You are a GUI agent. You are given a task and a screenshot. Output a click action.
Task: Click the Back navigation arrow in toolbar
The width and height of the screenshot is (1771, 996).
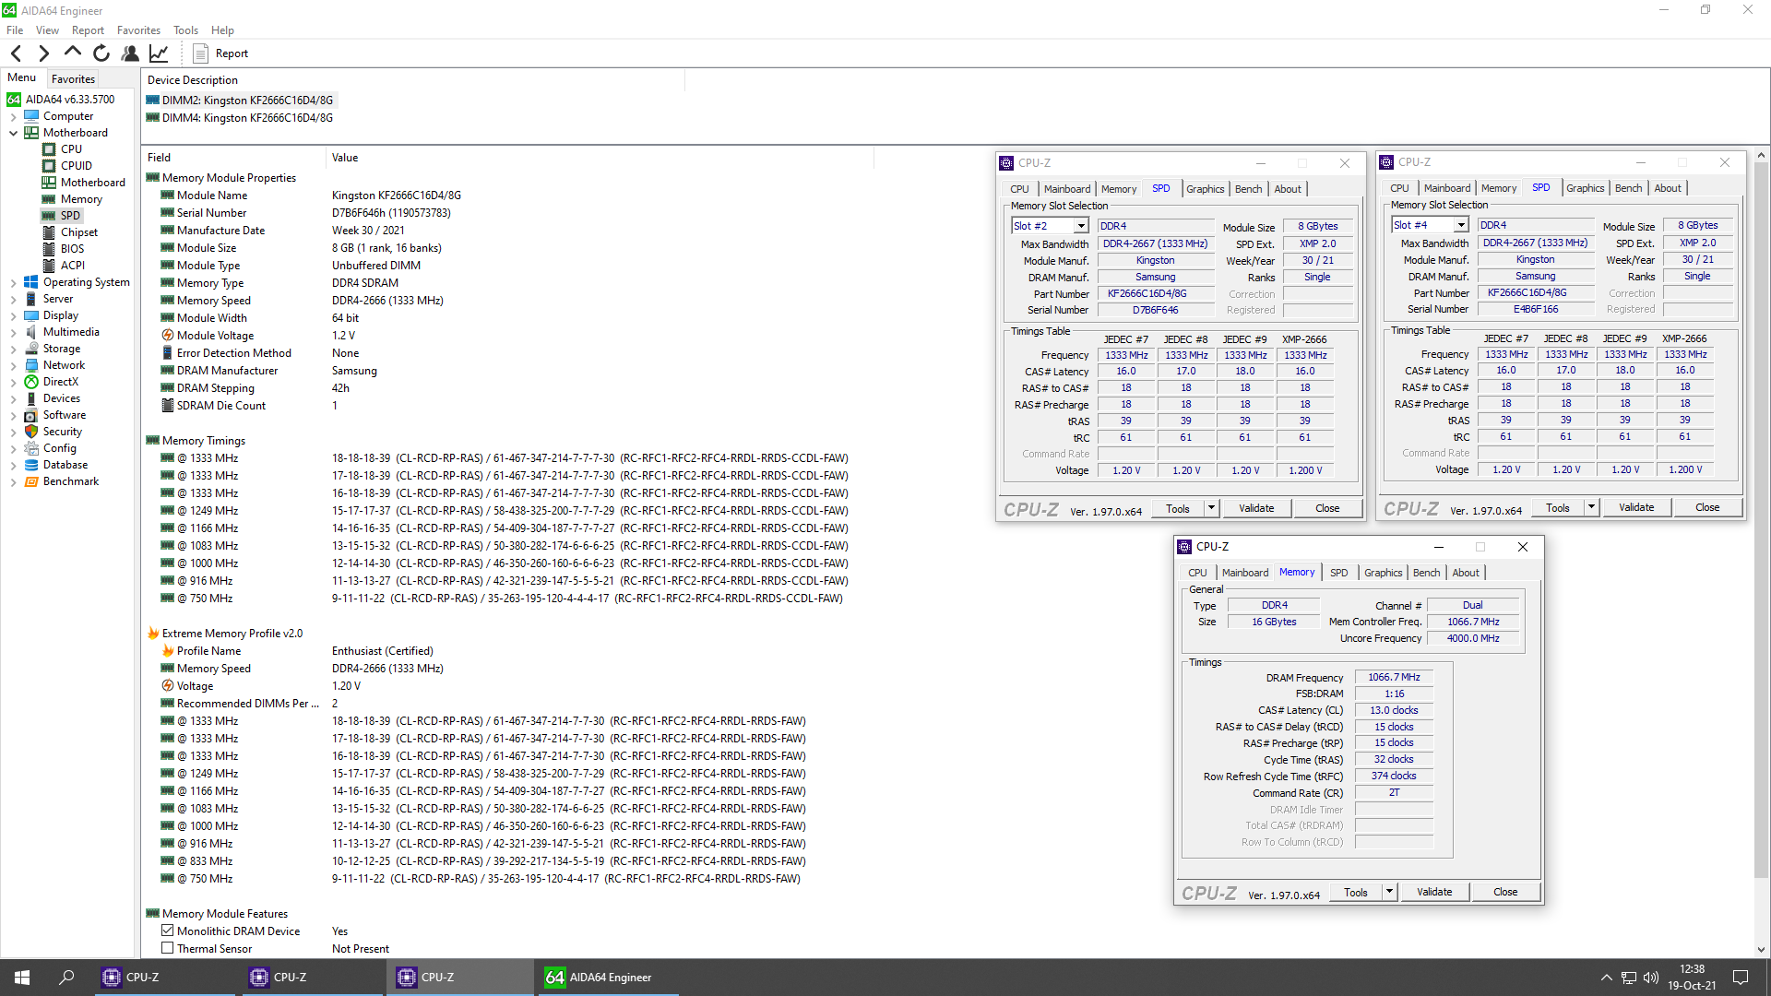[16, 53]
